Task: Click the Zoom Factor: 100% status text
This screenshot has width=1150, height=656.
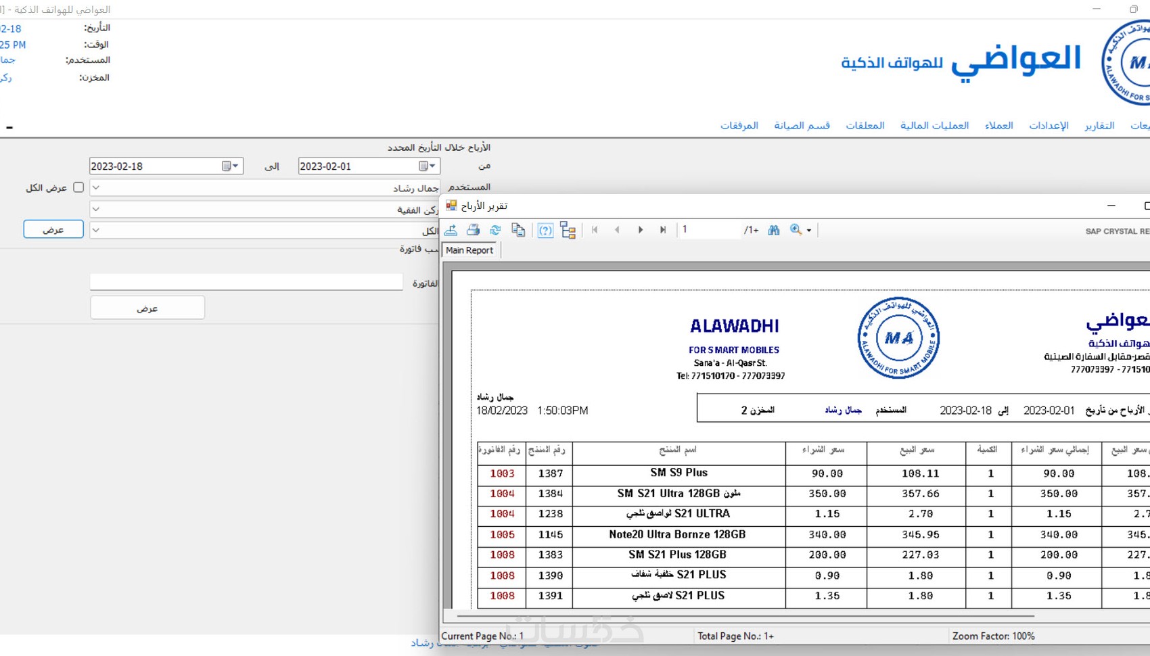Action: (993, 636)
